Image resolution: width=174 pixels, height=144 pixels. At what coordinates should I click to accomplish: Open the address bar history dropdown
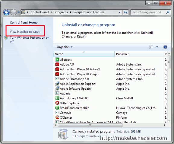point(120,12)
